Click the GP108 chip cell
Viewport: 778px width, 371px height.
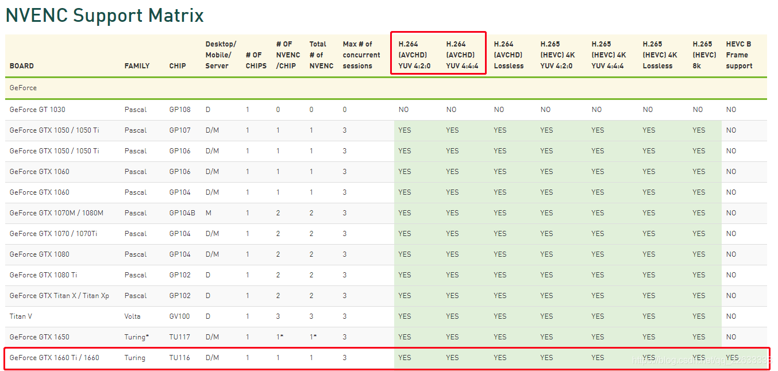tap(179, 110)
